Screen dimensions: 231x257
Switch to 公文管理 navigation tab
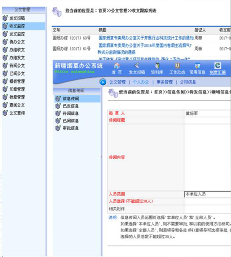117,82
